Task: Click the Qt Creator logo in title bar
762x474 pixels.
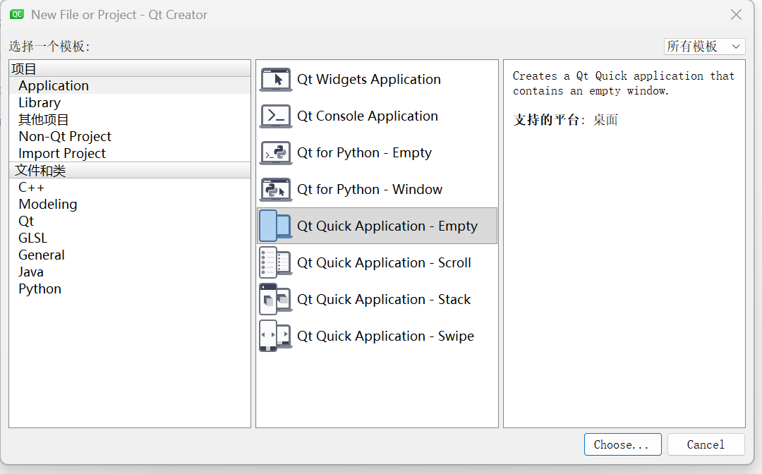Action: (x=17, y=14)
